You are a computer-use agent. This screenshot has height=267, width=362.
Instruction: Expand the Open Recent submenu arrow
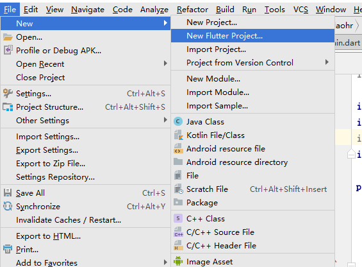165,64
